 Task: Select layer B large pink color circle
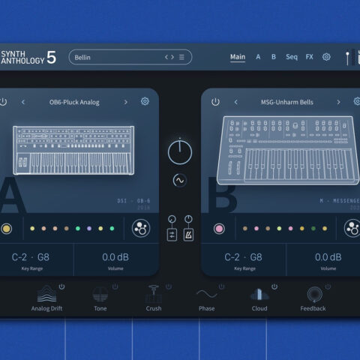tap(219, 229)
